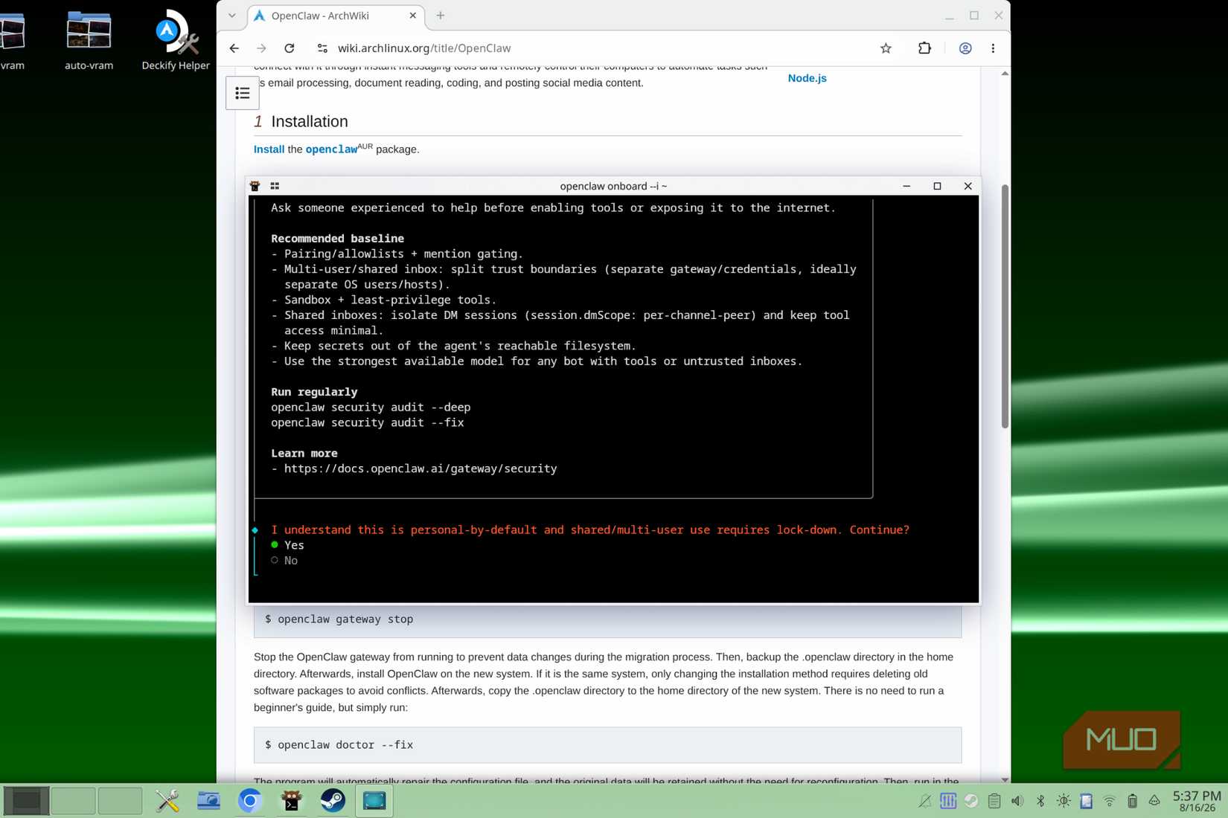The width and height of the screenshot is (1228, 818).
Task: Open the browser three-dot menu
Action: pos(993,48)
